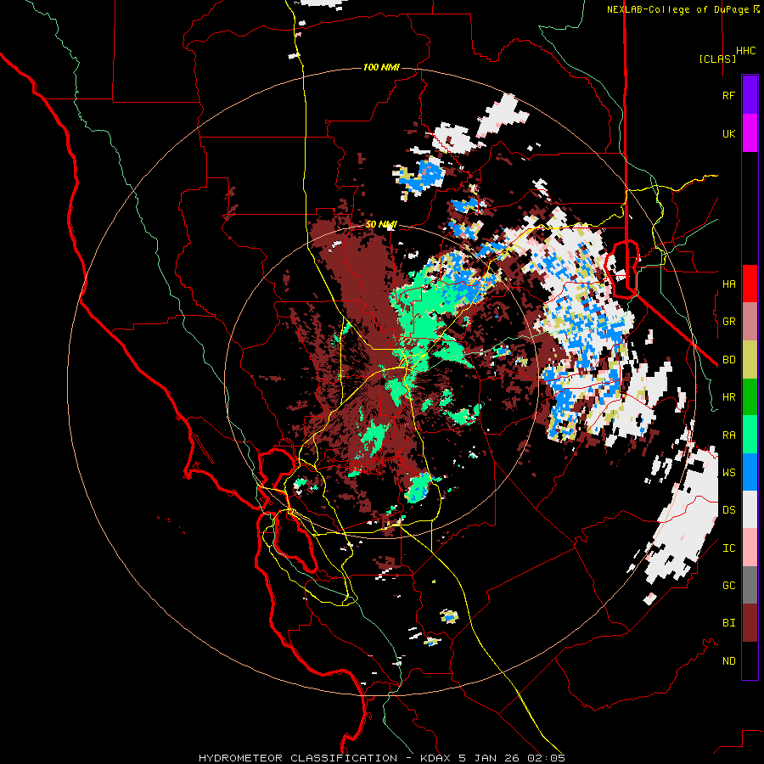Click the RA light green legend swatch
The height and width of the screenshot is (764, 764).
point(750,435)
